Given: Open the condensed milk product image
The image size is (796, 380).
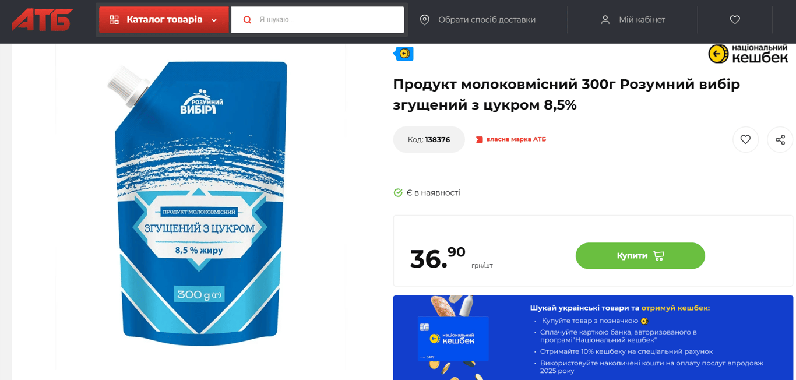Looking at the screenshot, I should [200, 204].
